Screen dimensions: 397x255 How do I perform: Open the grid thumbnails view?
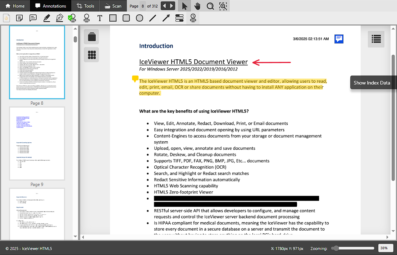(91, 55)
